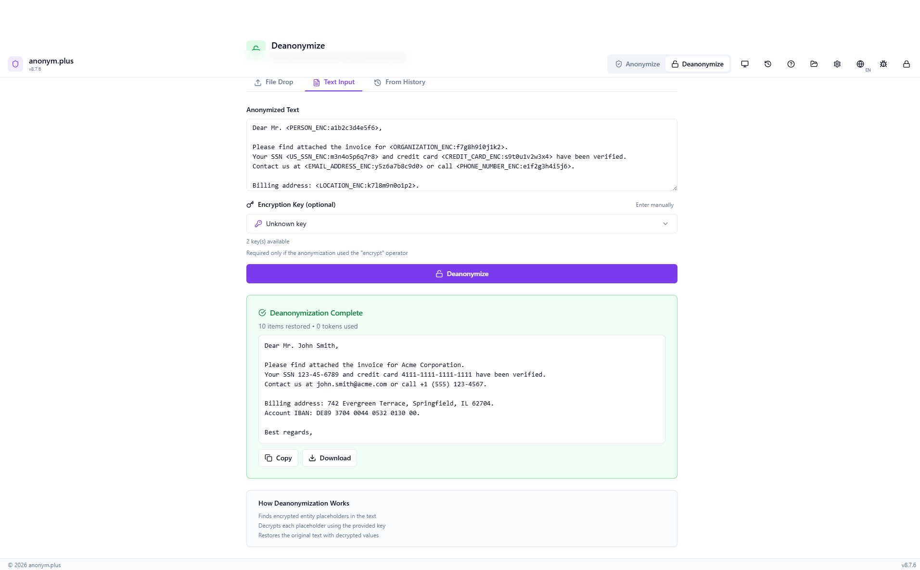Switch to From History tab
This screenshot has width=920, height=570.
point(400,82)
